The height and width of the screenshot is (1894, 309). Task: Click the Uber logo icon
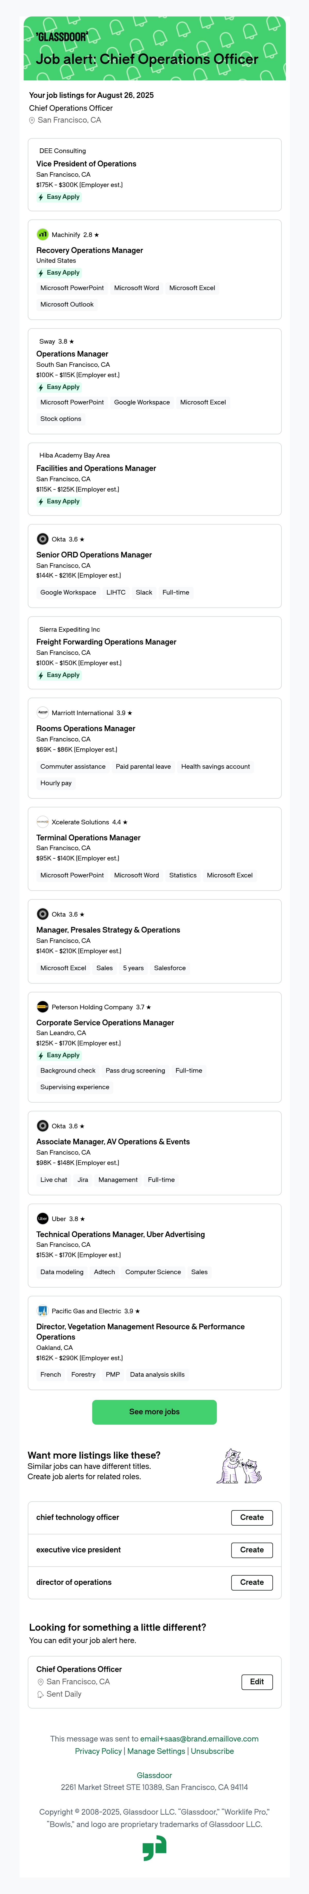tap(43, 1218)
